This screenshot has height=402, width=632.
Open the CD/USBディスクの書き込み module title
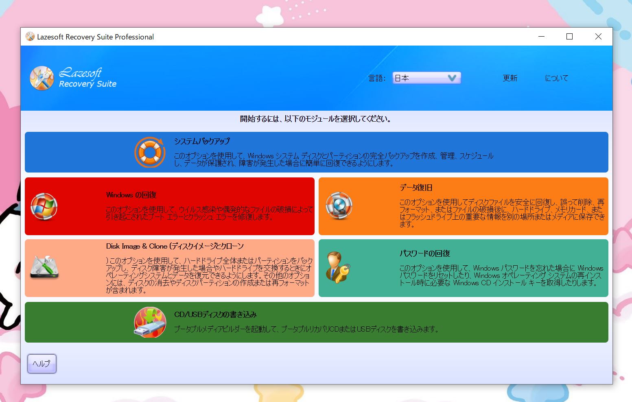coord(215,315)
